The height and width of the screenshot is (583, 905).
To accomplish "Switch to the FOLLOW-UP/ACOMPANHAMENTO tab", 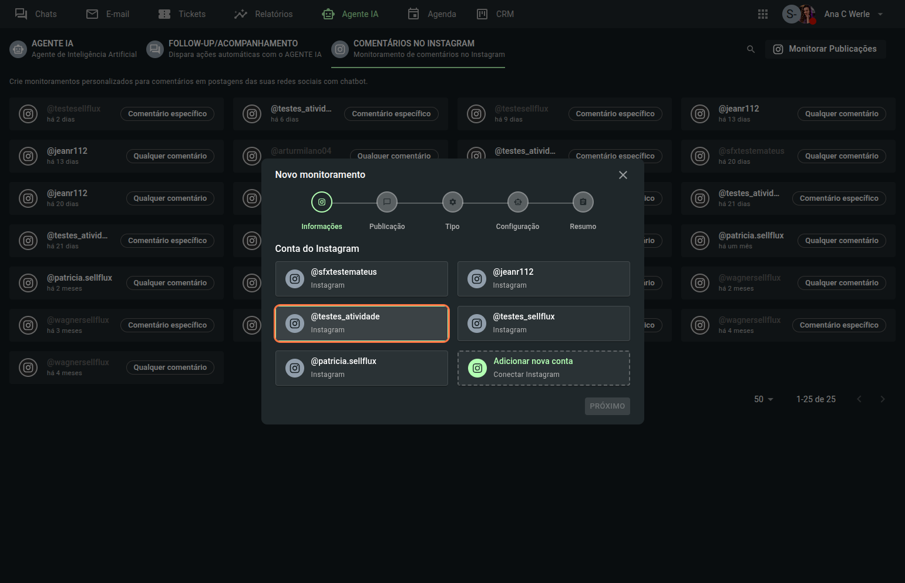I will click(x=235, y=49).
